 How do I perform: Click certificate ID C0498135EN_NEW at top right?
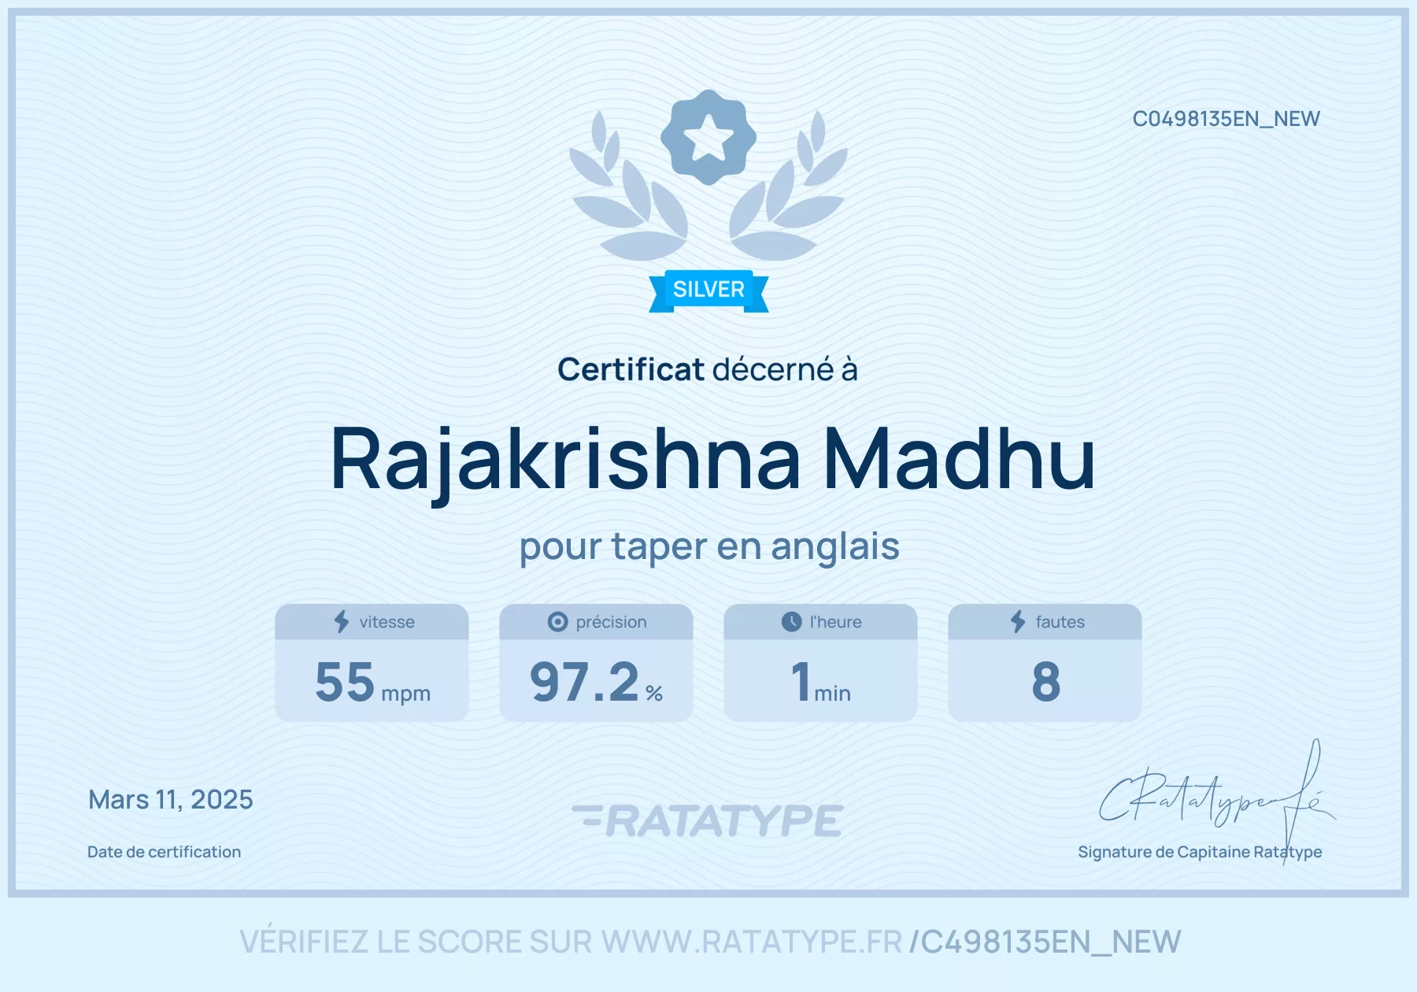click(1226, 119)
